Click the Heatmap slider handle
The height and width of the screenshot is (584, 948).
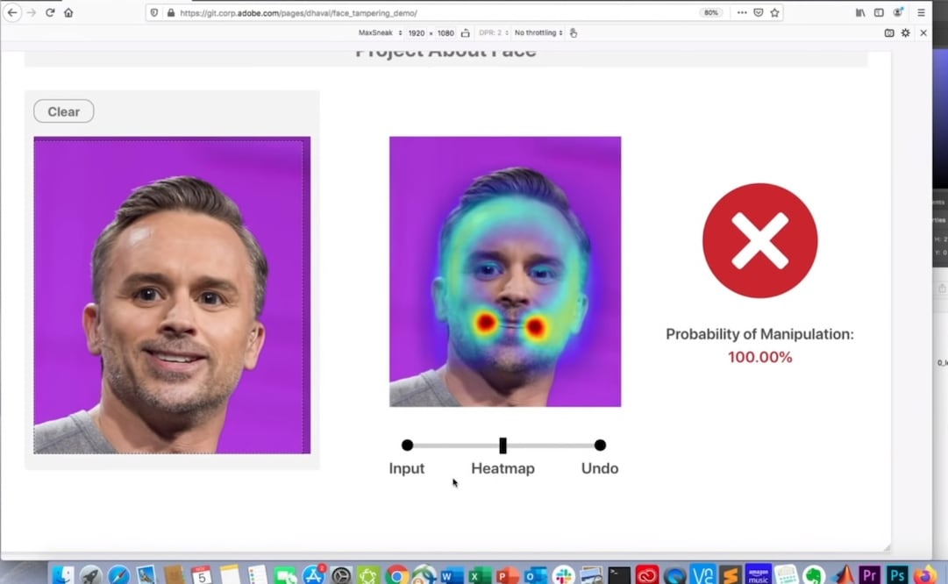(503, 445)
